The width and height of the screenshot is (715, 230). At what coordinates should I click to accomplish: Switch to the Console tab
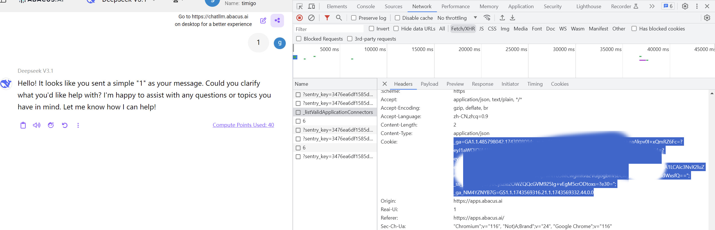click(366, 6)
